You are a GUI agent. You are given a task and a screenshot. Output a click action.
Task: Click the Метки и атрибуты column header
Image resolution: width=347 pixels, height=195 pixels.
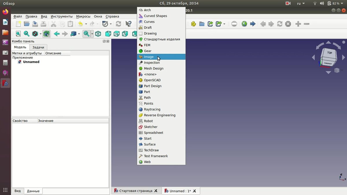(x=28, y=53)
